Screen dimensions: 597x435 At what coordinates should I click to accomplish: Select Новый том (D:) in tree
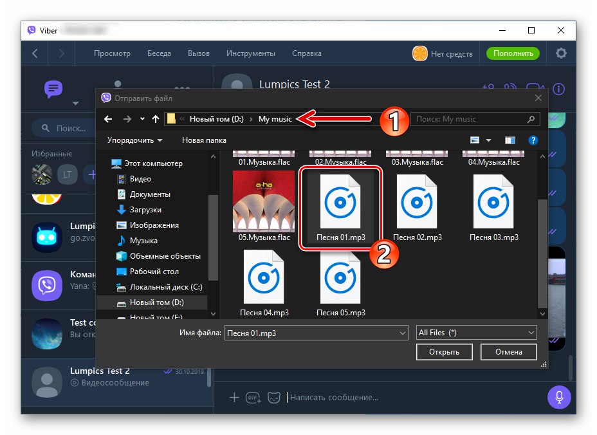click(x=152, y=302)
